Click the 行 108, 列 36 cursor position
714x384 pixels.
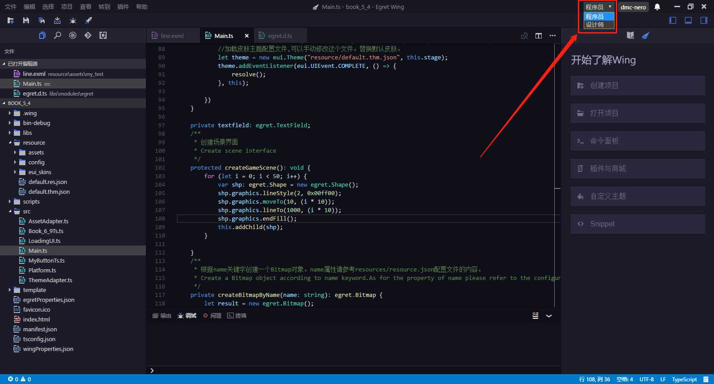click(x=594, y=379)
